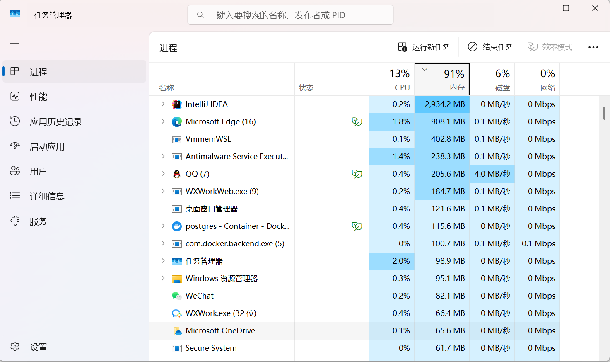Sort by the 磁盘 column header
Viewport: 610px width, 362px height.
492,79
